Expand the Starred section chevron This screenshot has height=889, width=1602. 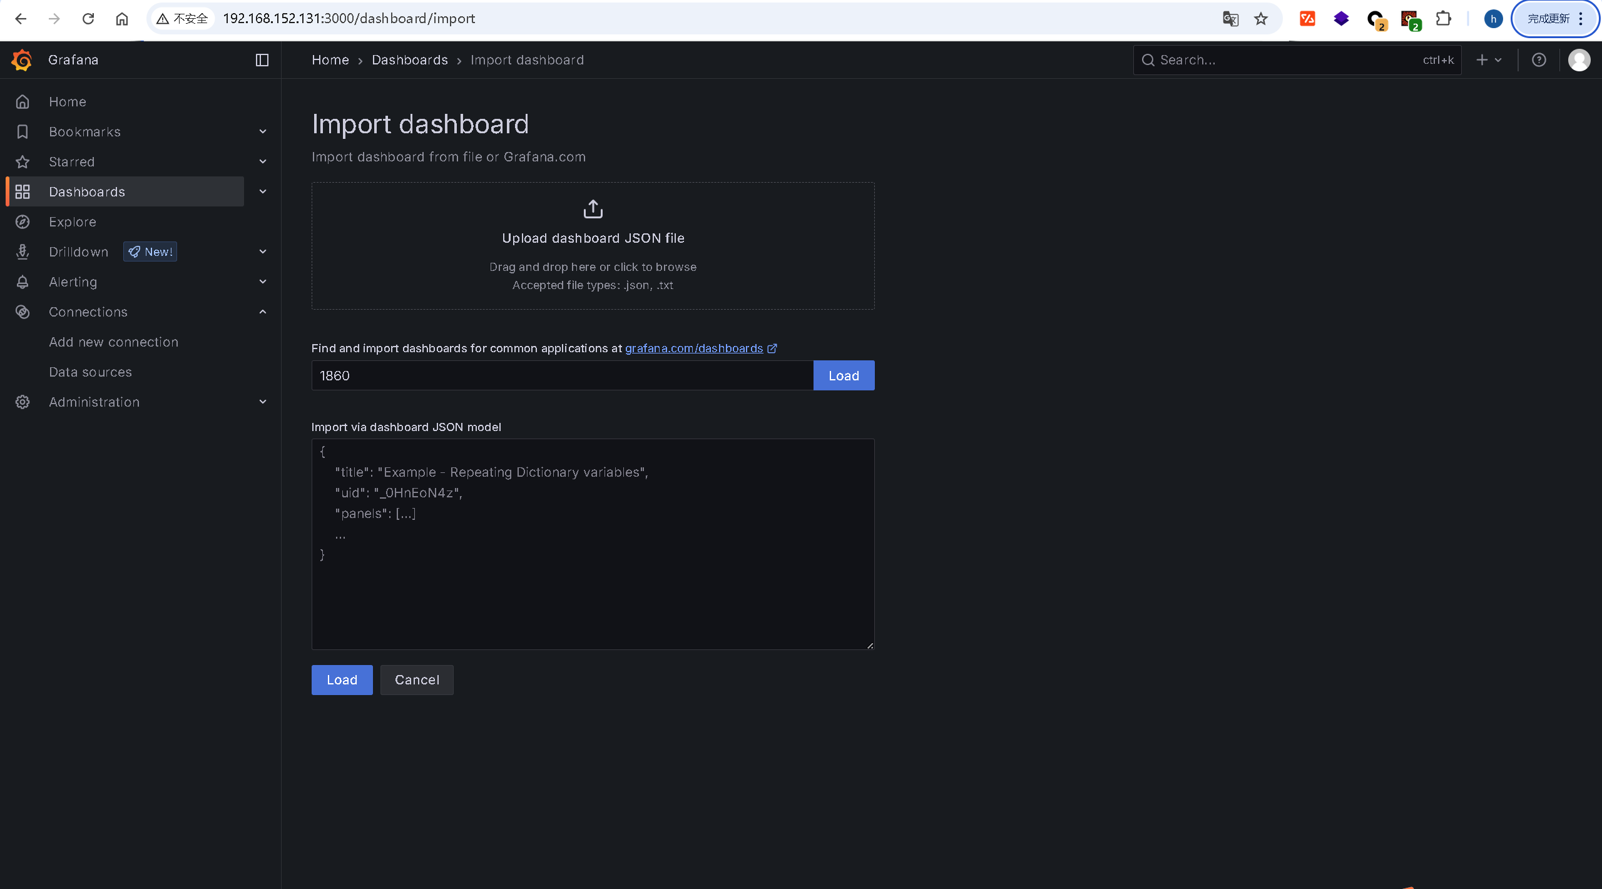pos(263,161)
